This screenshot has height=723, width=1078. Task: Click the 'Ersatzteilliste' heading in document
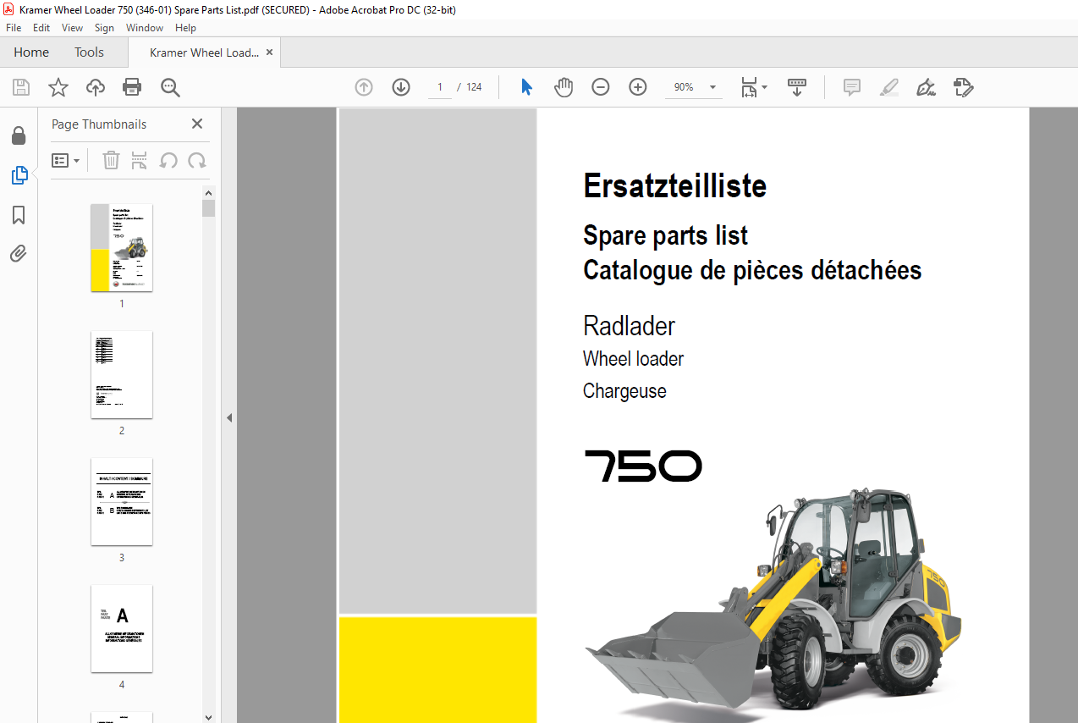tap(675, 185)
